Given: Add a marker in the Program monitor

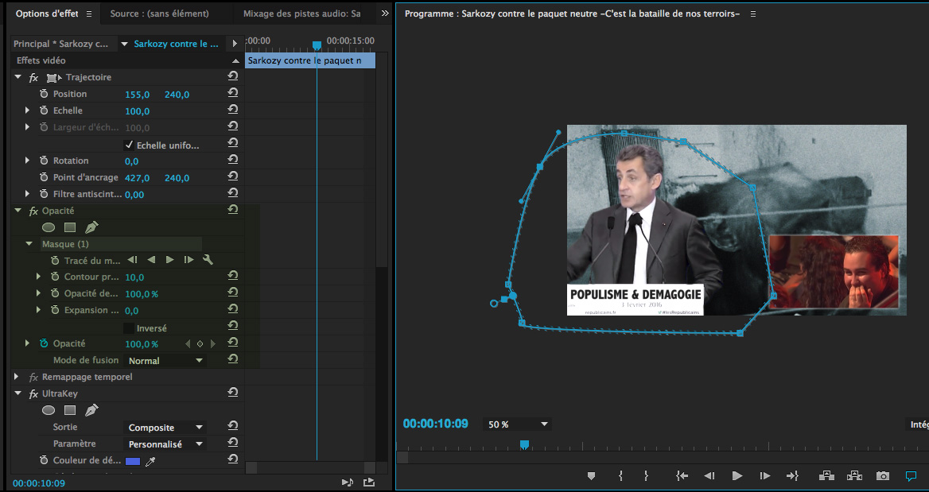Looking at the screenshot, I should pyautogui.click(x=591, y=476).
